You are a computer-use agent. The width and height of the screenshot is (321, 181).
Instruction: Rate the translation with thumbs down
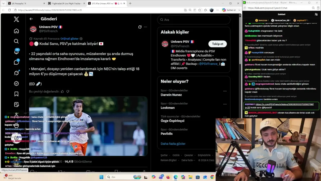68,92
